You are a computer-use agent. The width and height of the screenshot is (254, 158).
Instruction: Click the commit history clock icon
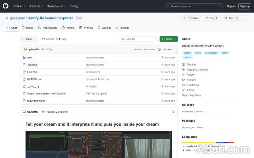point(158,49)
